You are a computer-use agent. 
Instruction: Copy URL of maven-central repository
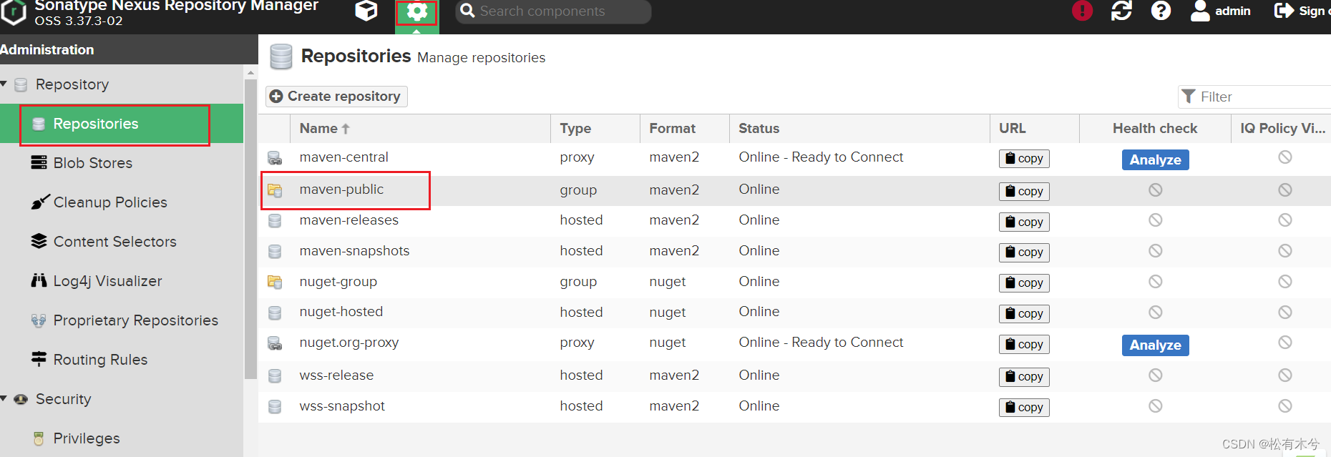[1024, 159]
